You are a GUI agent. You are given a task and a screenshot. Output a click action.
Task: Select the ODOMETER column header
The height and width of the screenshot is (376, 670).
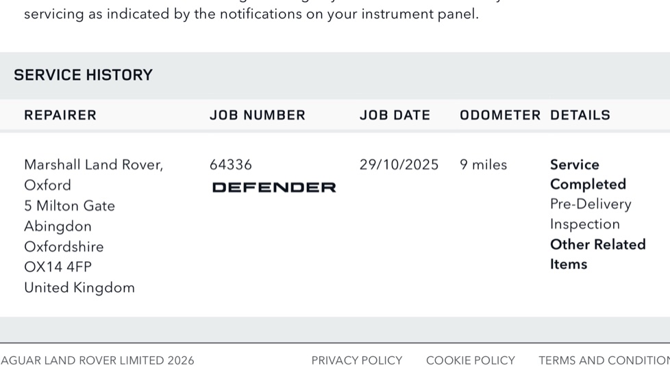click(500, 115)
